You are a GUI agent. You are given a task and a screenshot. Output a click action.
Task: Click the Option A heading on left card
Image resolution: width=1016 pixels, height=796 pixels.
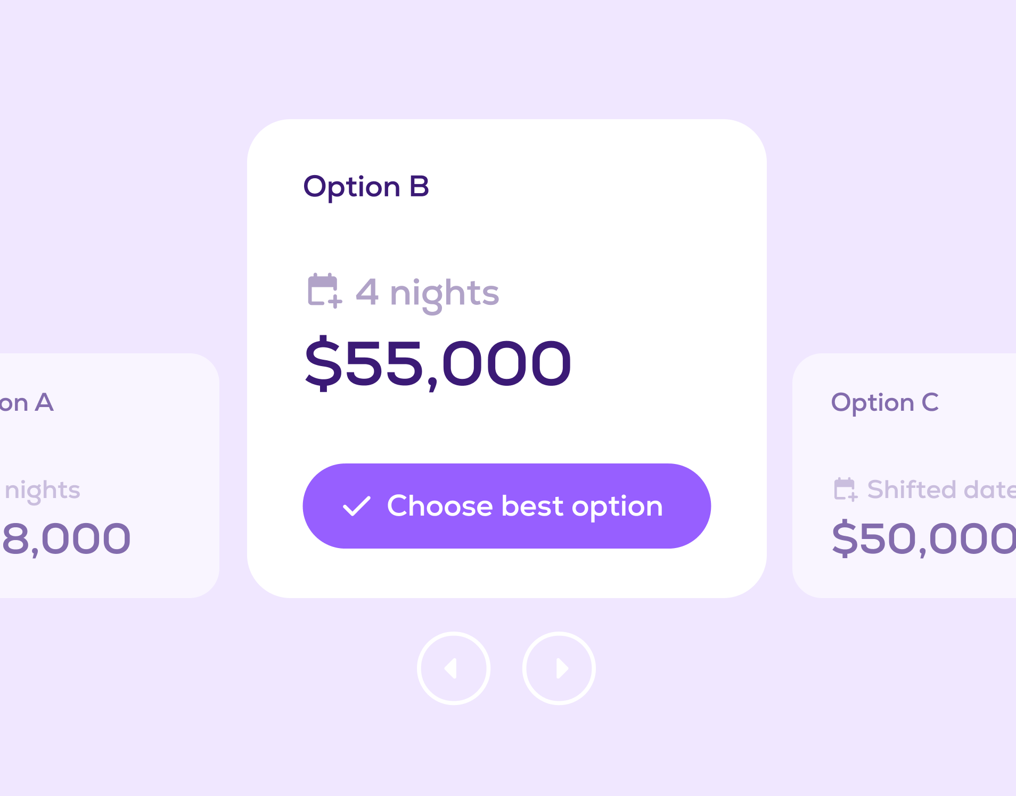click(27, 403)
